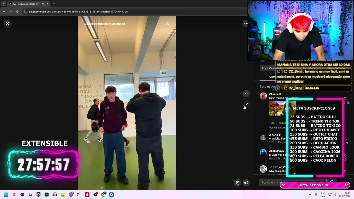
Task: Open the Windows Start menu
Action: 6,195
